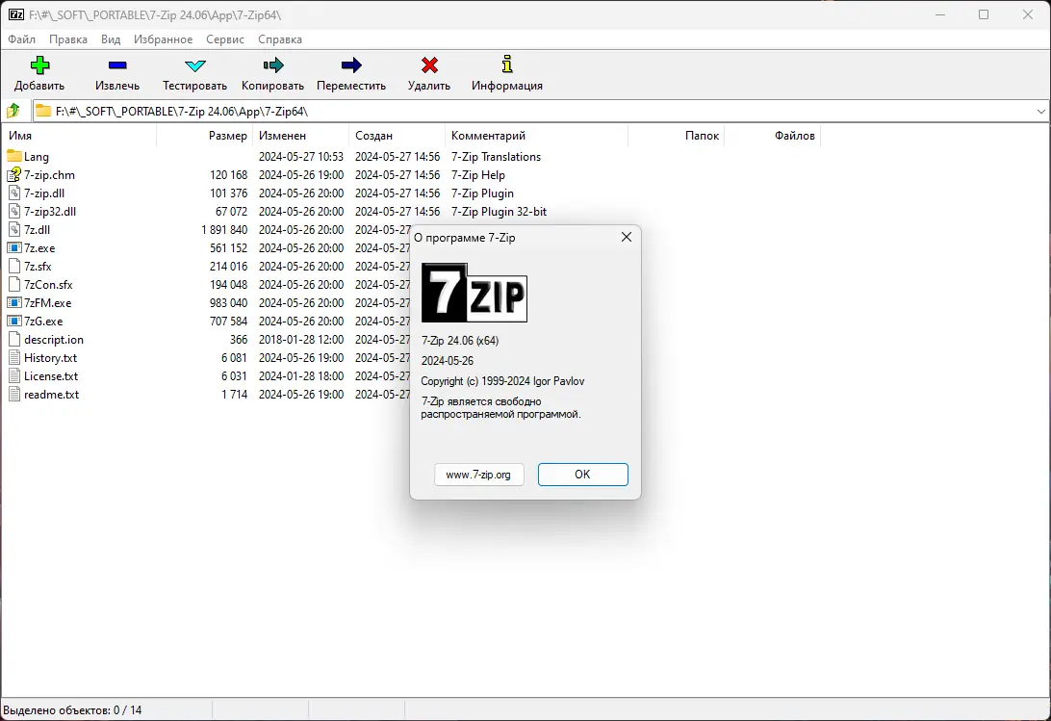
Task: Click the www.7-zip.org link button
Action: [478, 475]
